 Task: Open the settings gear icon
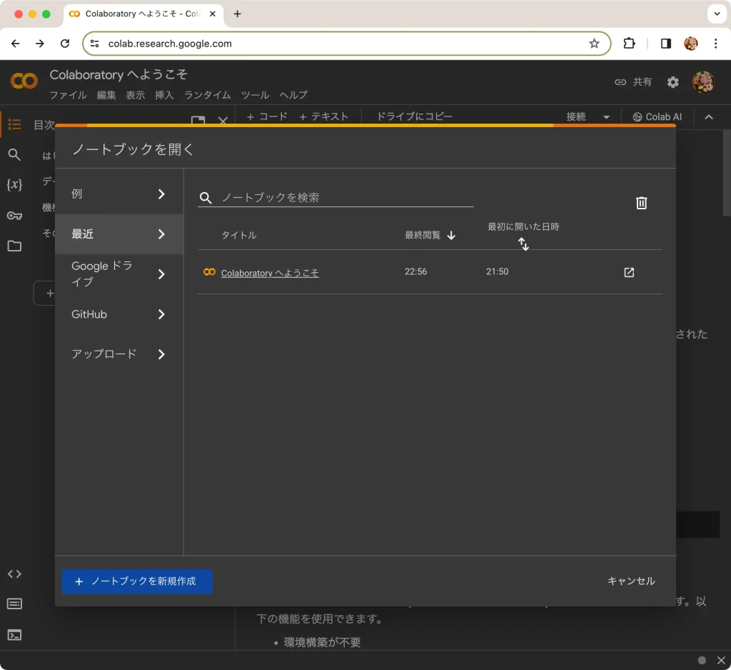(x=672, y=82)
